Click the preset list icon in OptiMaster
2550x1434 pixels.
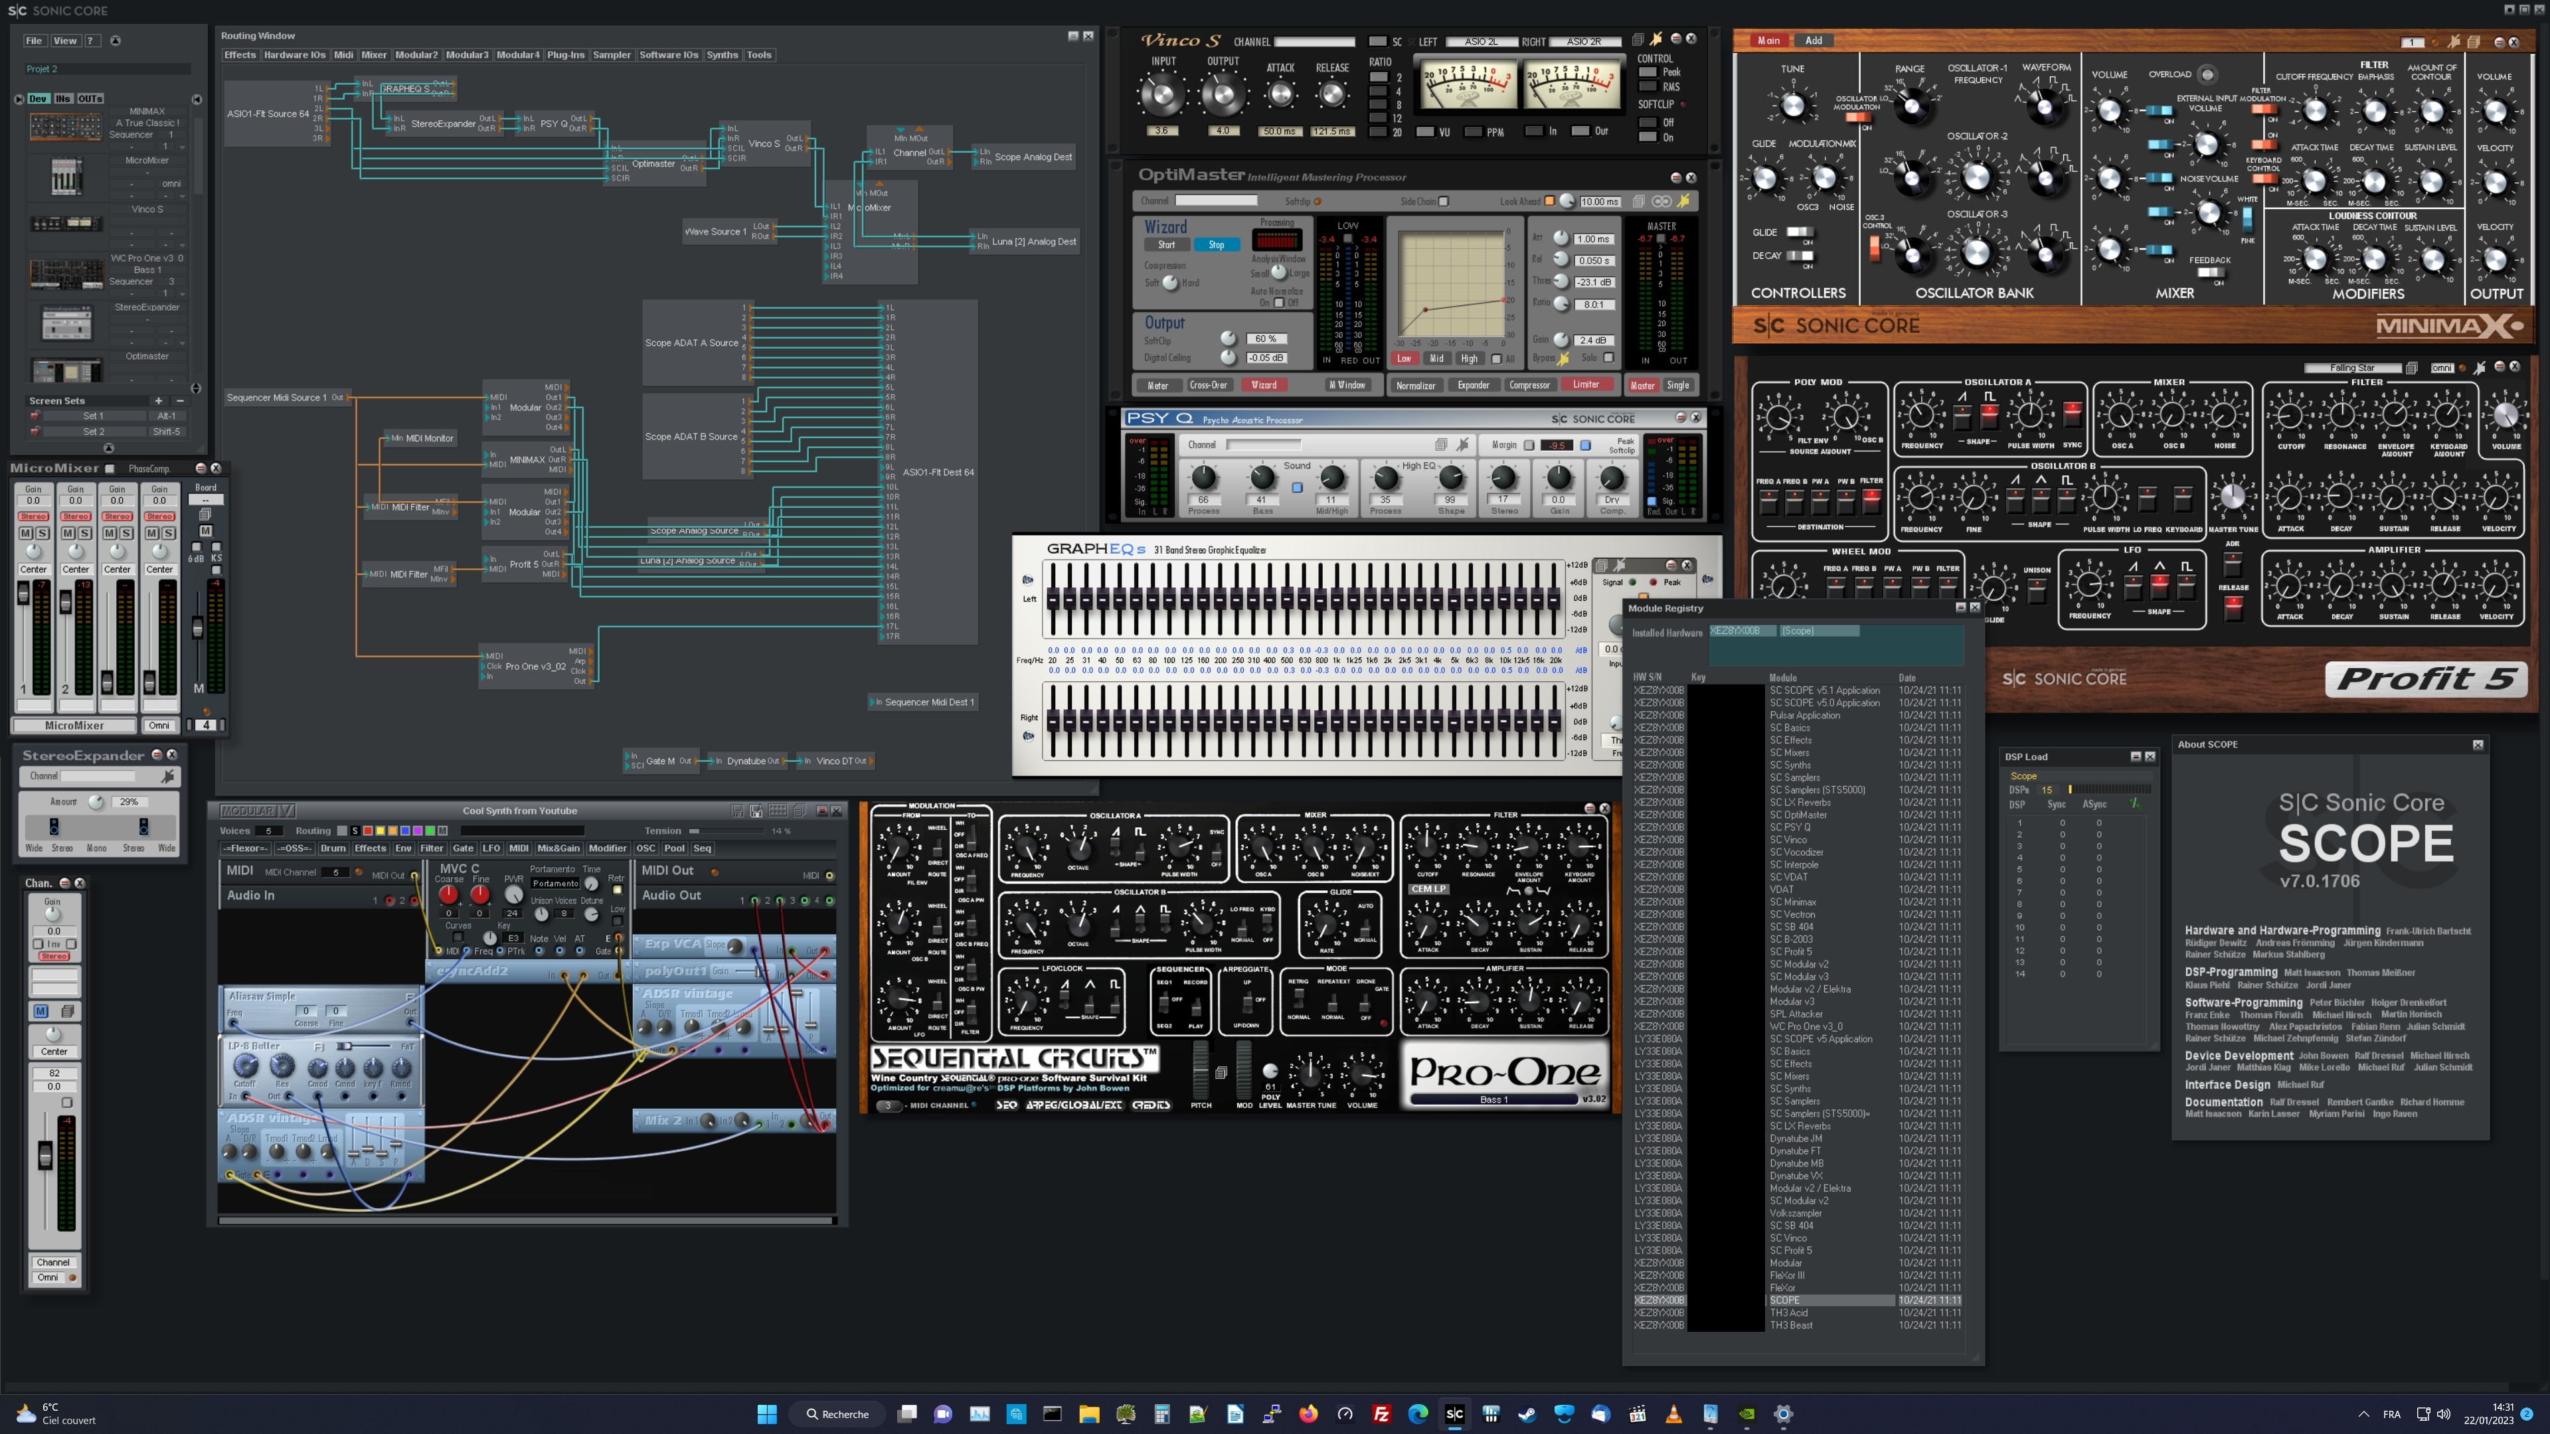(1638, 201)
